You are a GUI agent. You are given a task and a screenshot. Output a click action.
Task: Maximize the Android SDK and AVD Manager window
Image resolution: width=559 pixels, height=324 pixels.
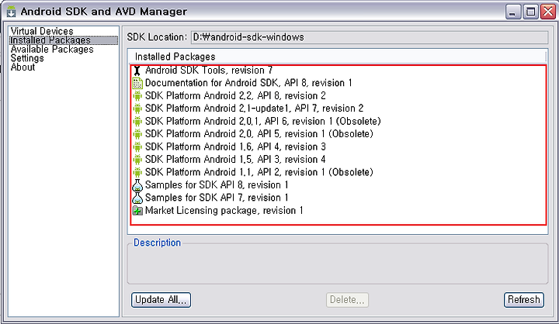[x=530, y=12]
